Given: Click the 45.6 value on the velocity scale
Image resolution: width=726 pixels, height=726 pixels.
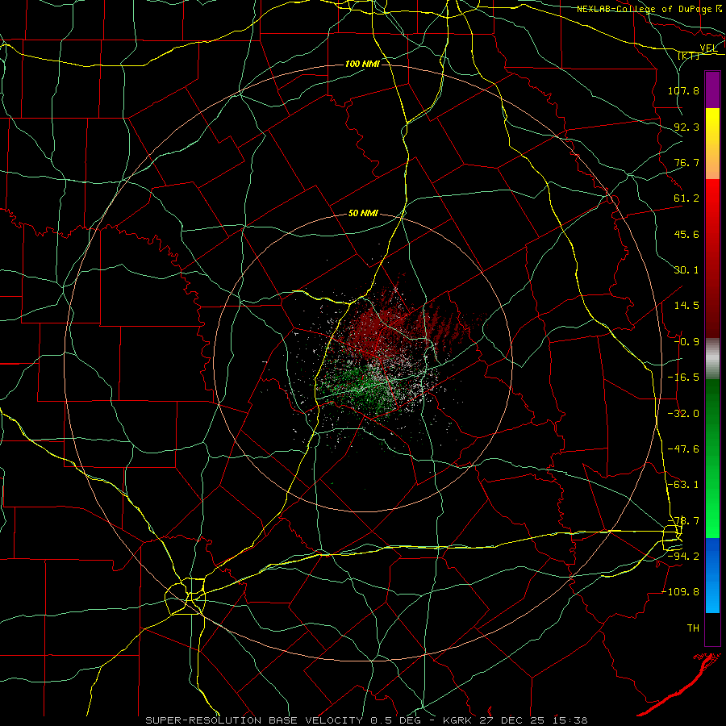Looking at the screenshot, I should tap(686, 234).
